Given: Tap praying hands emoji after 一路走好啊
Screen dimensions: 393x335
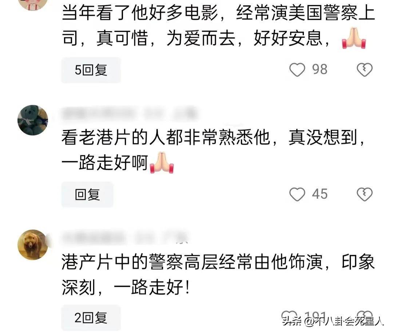Looking at the screenshot, I should [162, 163].
